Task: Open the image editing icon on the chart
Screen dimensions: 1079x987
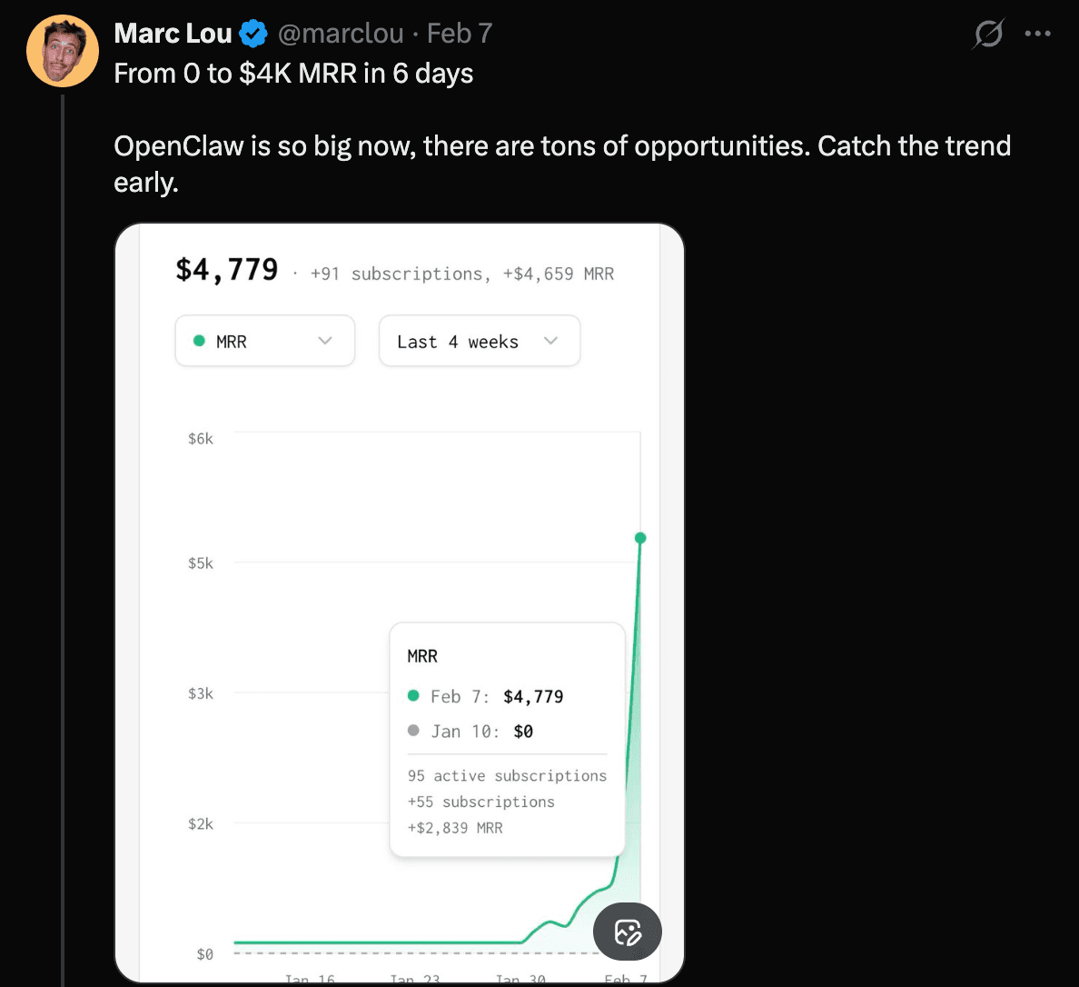Action: click(627, 931)
